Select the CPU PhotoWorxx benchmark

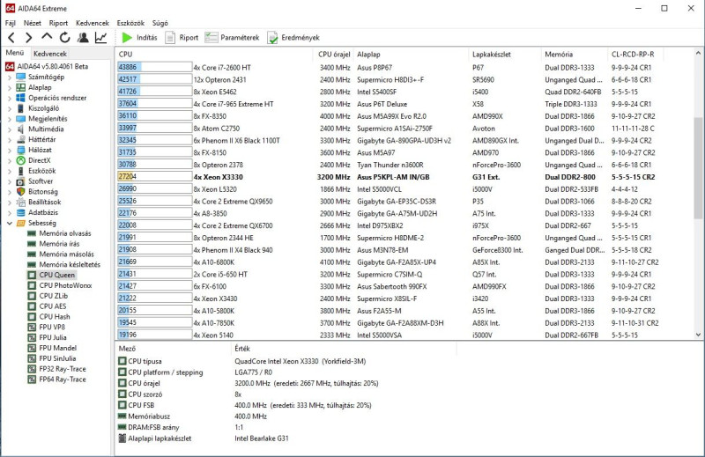(65, 285)
